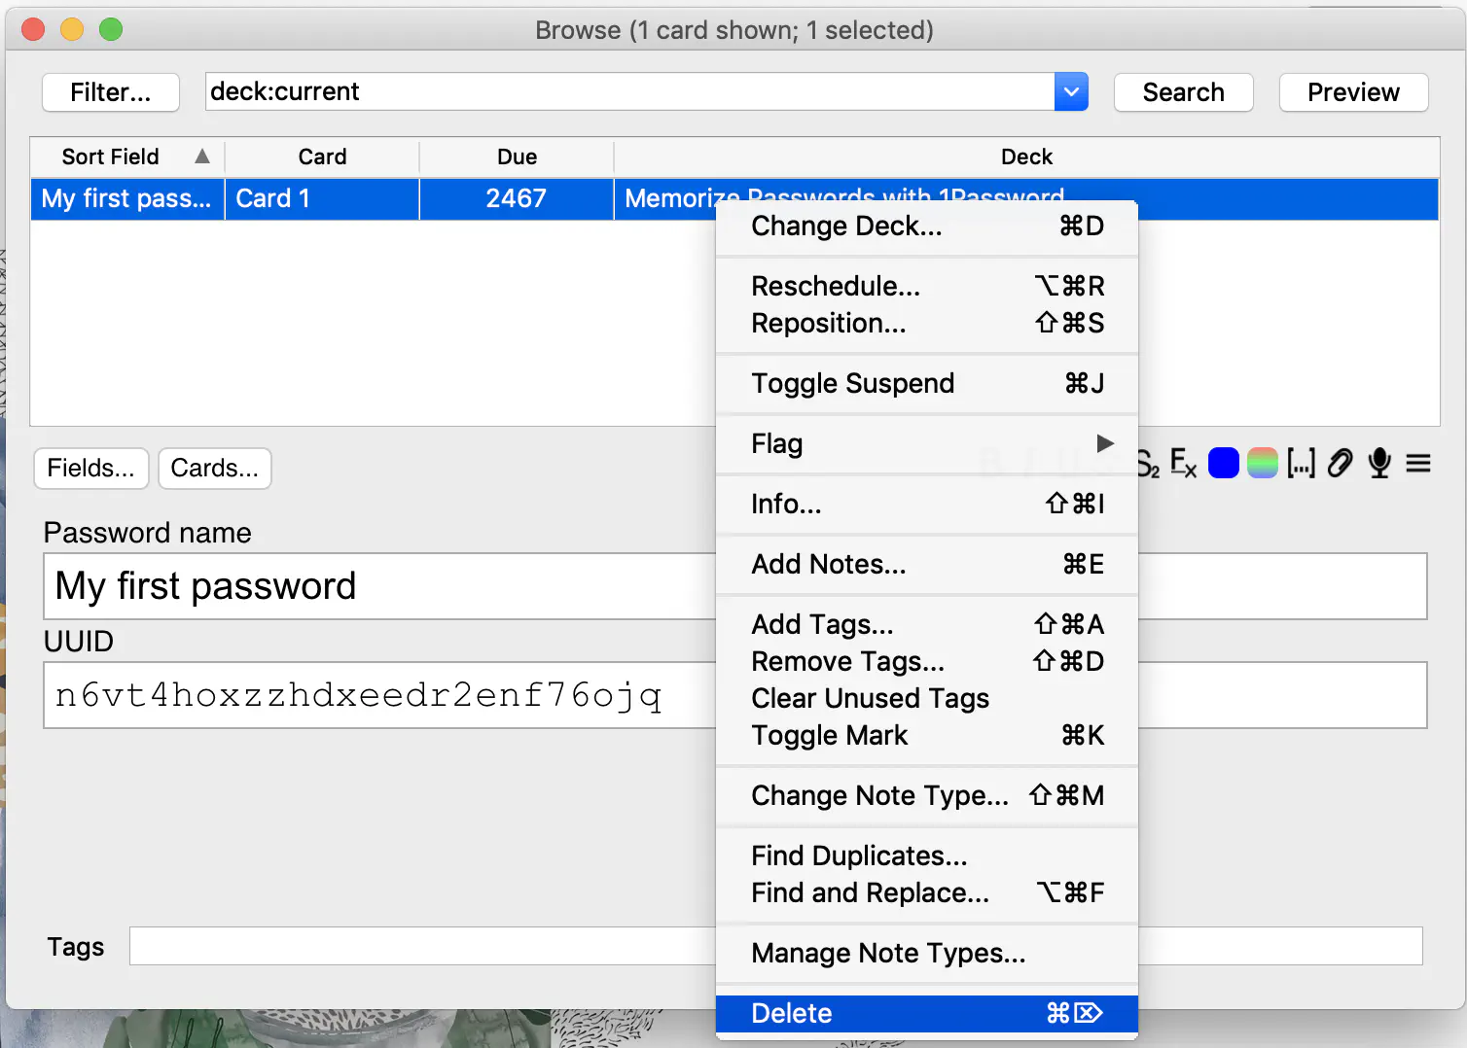The height and width of the screenshot is (1048, 1467).
Task: Remove formatting using the Fx icon
Action: (x=1184, y=463)
